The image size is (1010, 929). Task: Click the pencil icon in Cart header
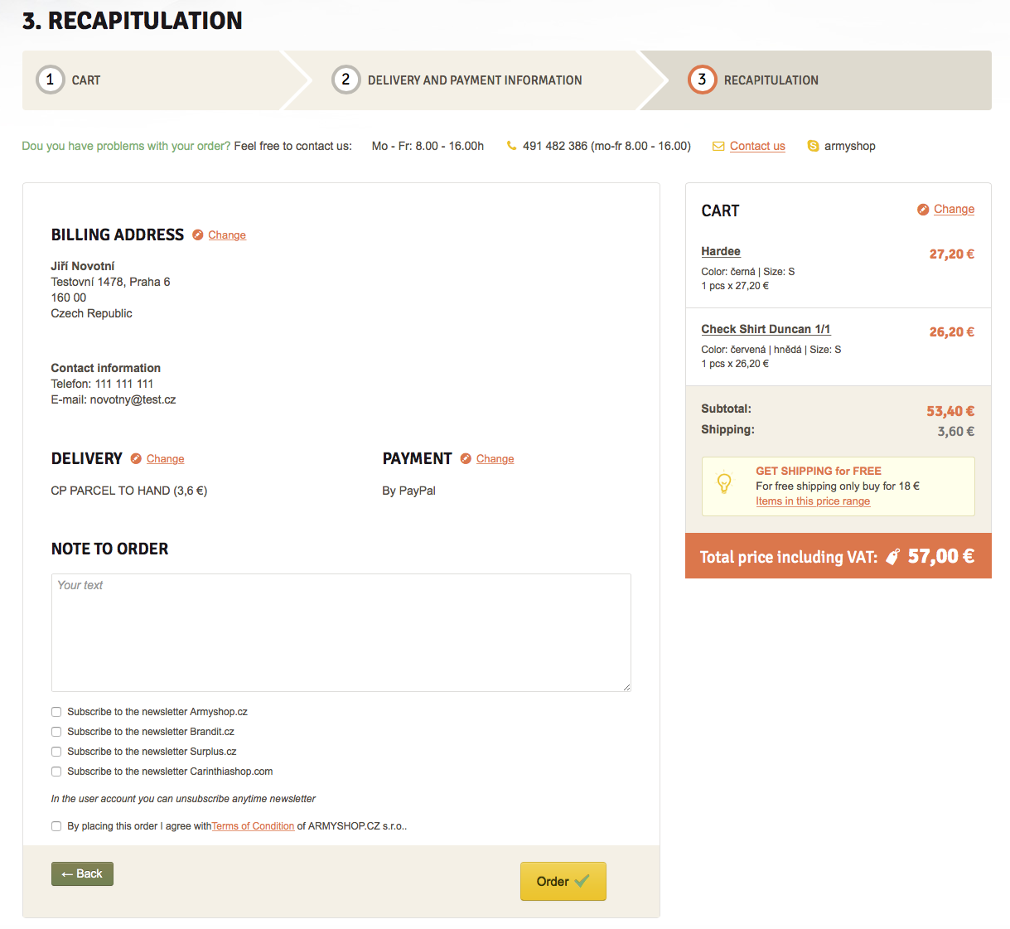923,210
